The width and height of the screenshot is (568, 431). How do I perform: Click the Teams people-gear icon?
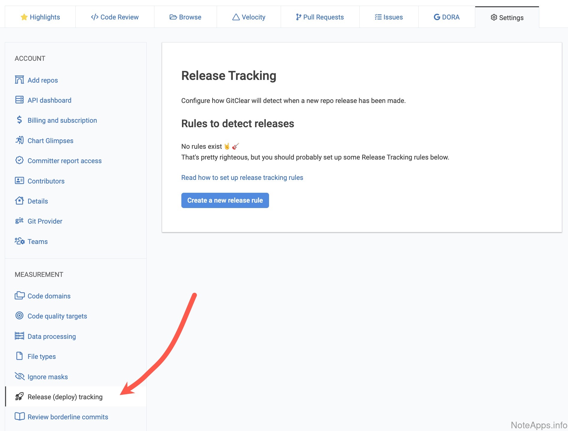pos(19,241)
